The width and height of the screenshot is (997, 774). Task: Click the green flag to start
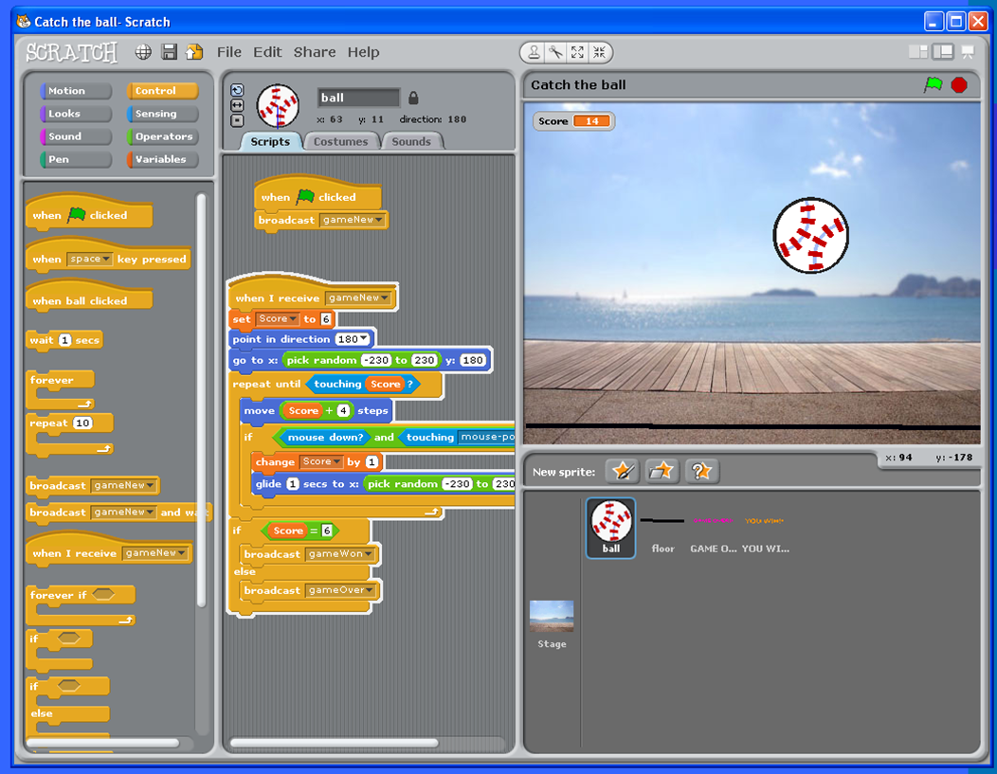coord(936,84)
